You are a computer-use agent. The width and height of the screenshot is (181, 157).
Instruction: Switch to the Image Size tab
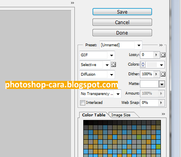click(x=121, y=115)
